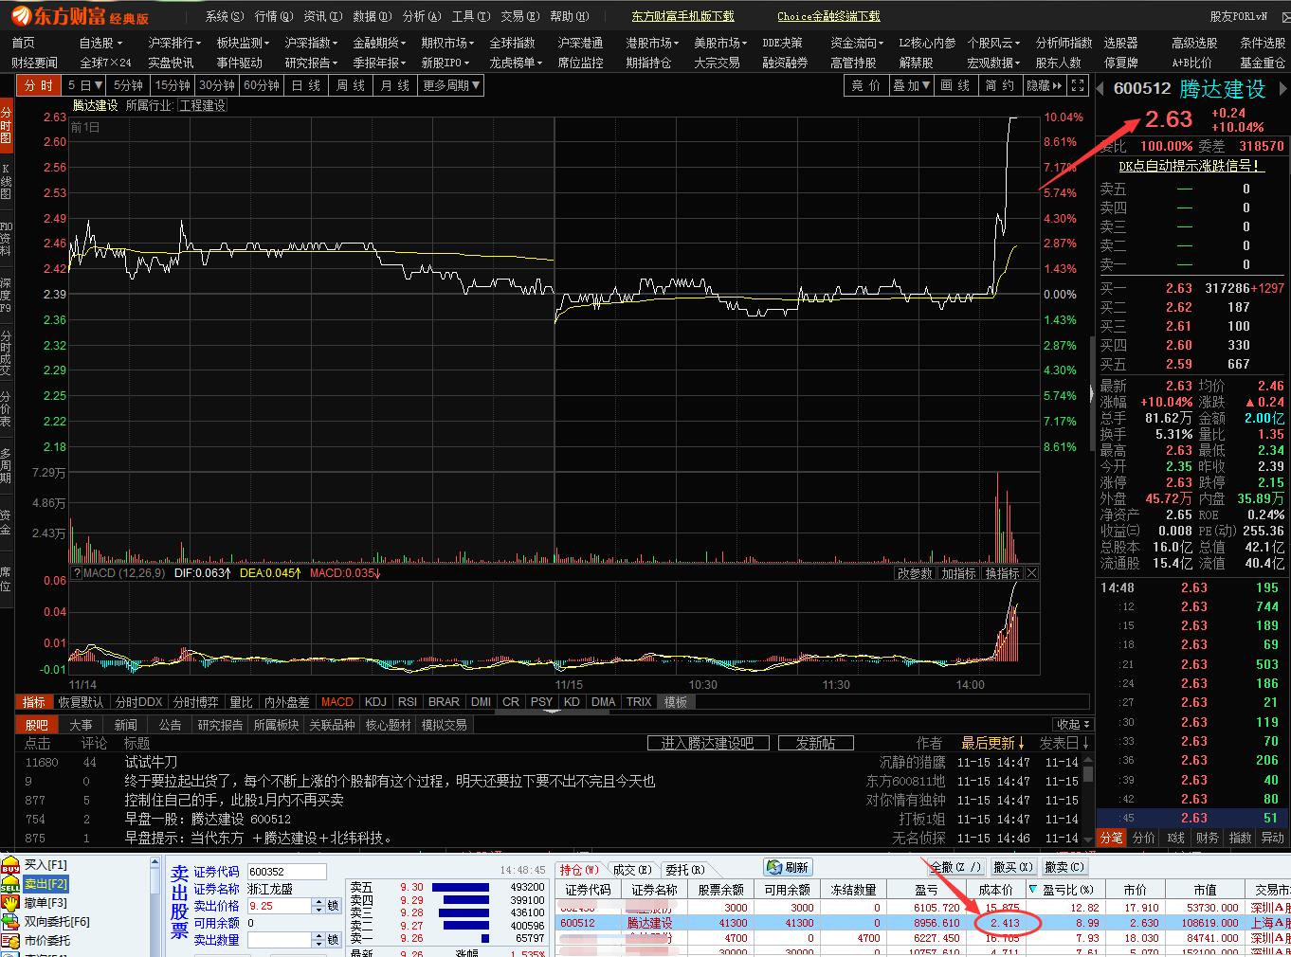Open the 行情(Q) menu
The image size is (1291, 957).
(x=274, y=16)
